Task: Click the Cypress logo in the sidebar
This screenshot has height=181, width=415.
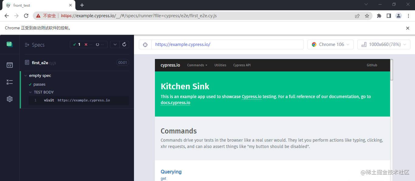Action: click(10, 44)
